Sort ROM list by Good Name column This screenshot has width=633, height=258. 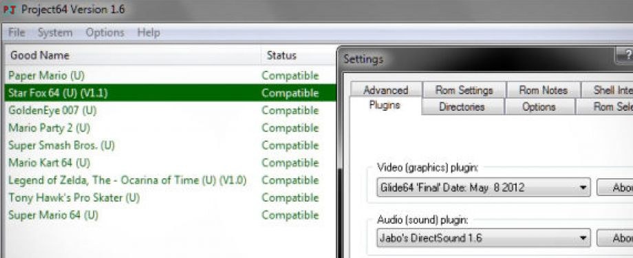[x=133, y=55]
